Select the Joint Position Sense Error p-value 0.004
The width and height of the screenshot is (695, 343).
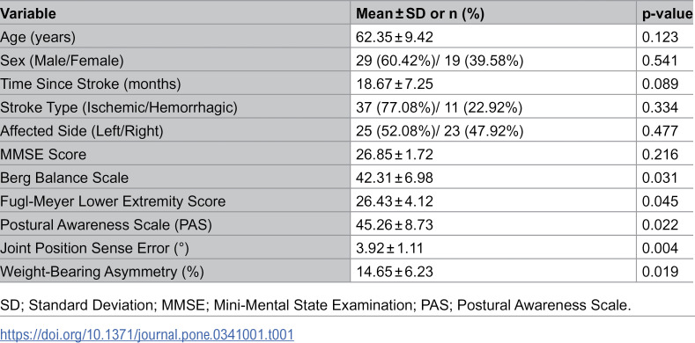[x=660, y=248]
